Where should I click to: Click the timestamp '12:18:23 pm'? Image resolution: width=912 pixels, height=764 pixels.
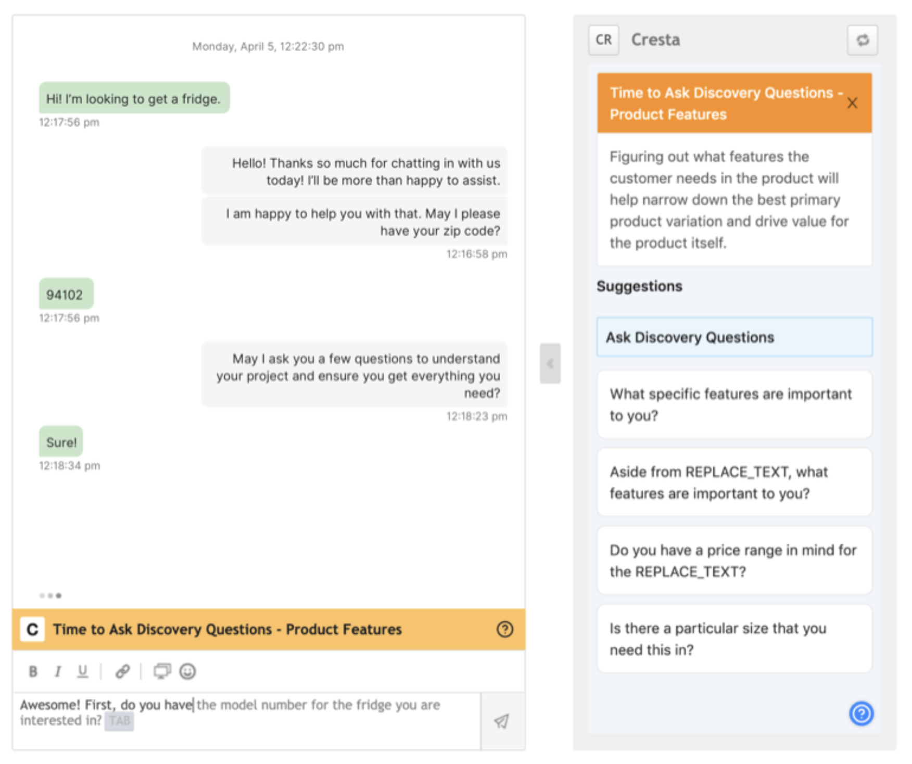[x=476, y=416]
